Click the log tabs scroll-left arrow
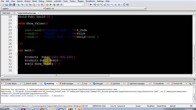This screenshot has height=110, width=196. [x=2, y=83]
